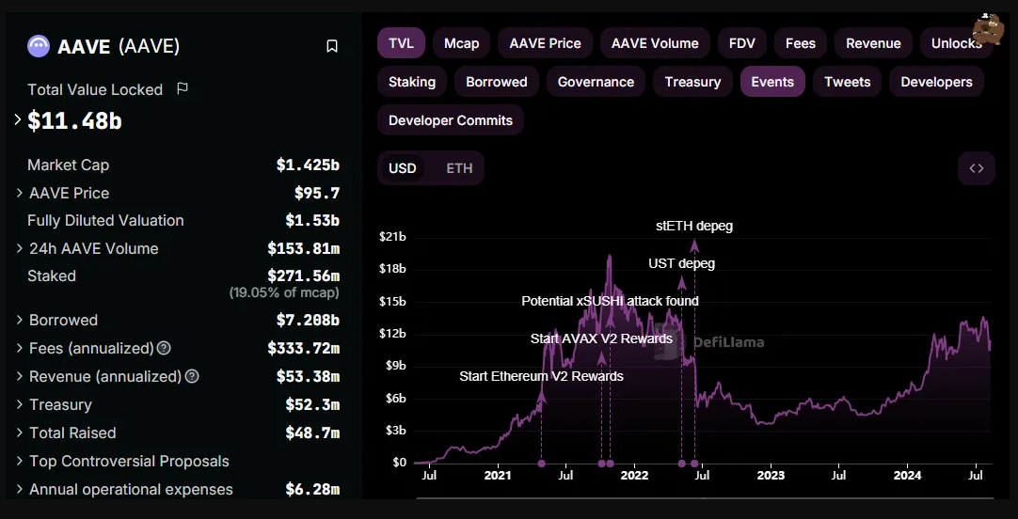Open the embed code icon button
The image size is (1018, 519).
point(977,168)
